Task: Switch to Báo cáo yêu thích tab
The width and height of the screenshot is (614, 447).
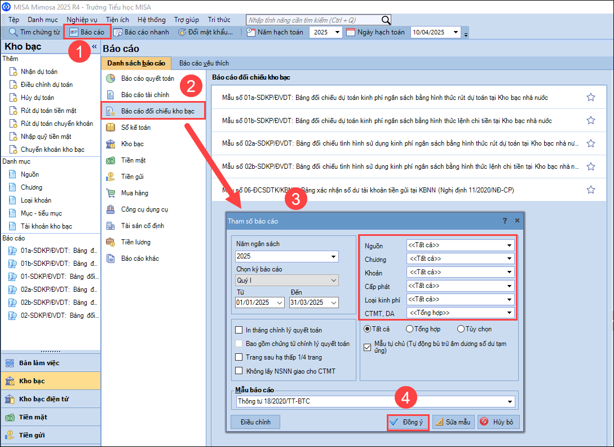Action: [x=204, y=63]
